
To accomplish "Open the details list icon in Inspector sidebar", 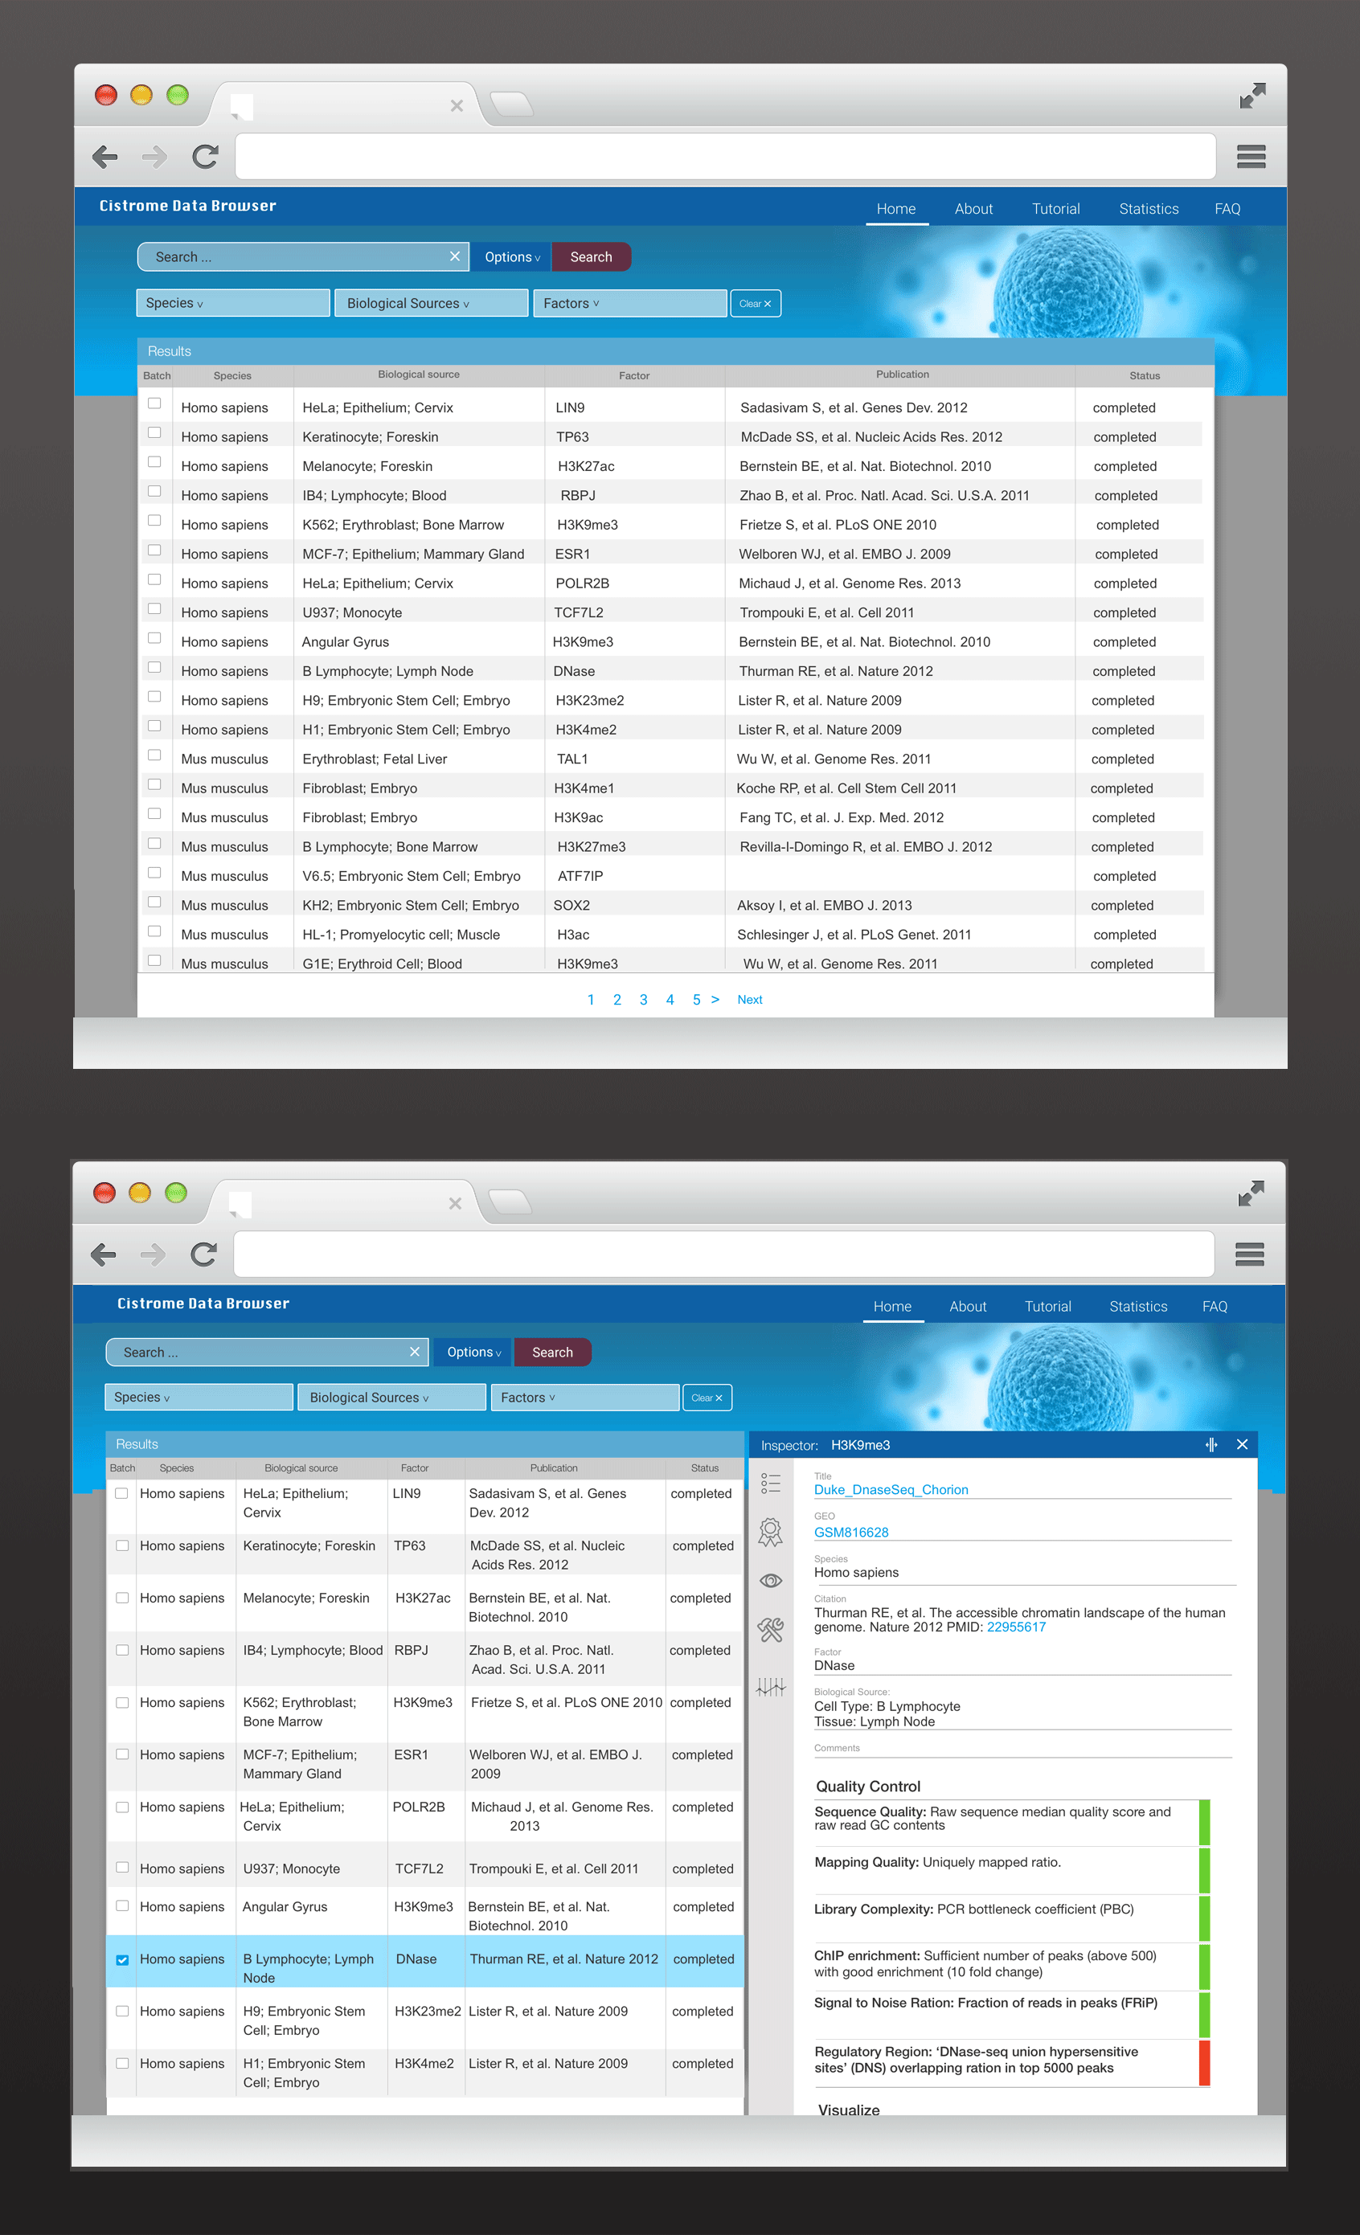I will (x=770, y=1483).
